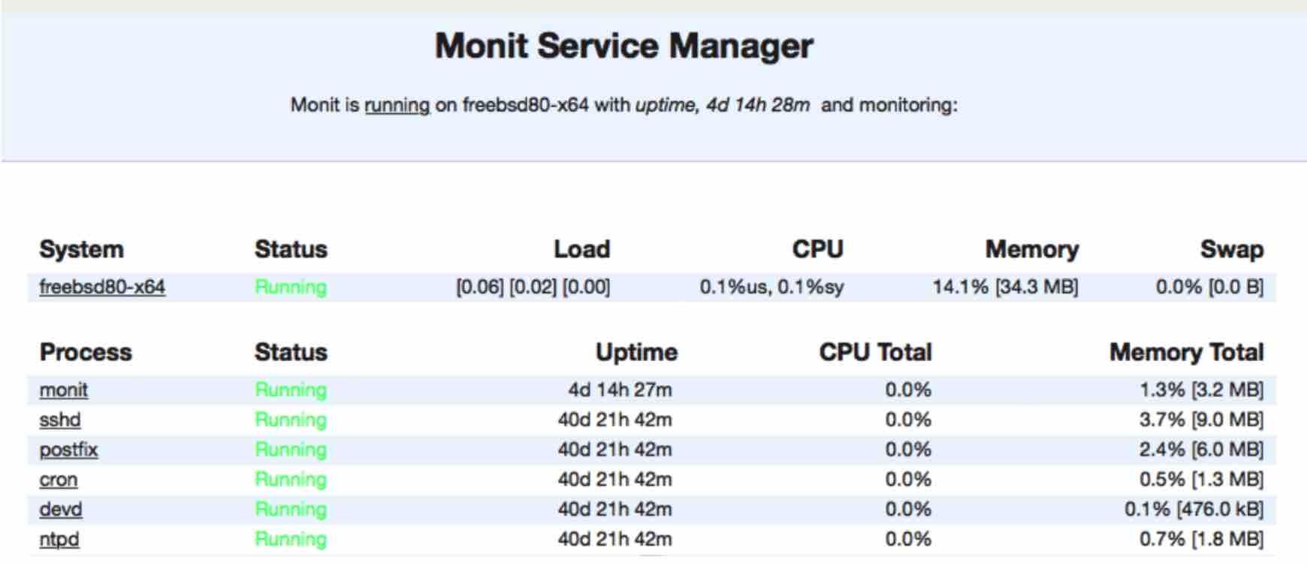
Task: Click postfix CPU Total 0.0%
Action: click(908, 450)
